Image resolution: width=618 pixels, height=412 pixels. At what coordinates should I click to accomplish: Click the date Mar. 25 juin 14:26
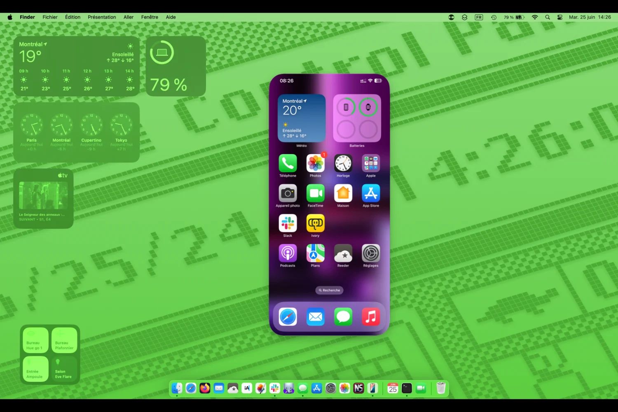pos(590,17)
